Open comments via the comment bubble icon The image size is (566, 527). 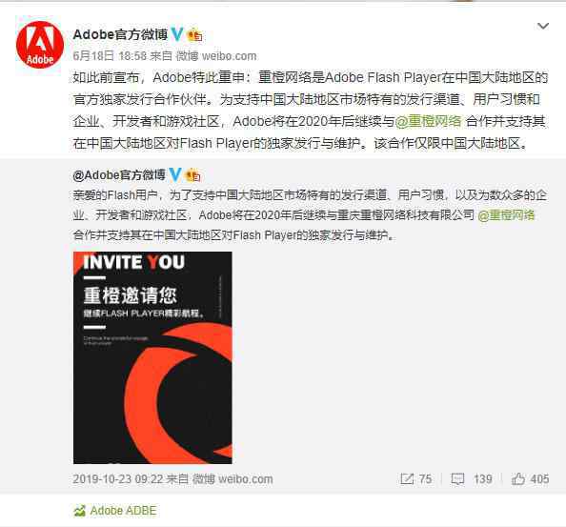(457, 479)
